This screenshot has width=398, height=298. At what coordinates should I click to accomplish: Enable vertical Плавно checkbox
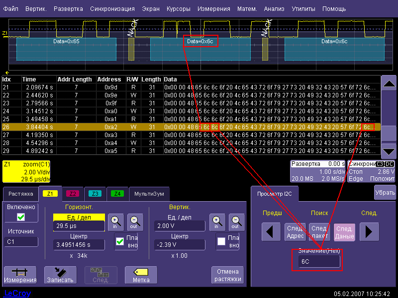coord(221,241)
